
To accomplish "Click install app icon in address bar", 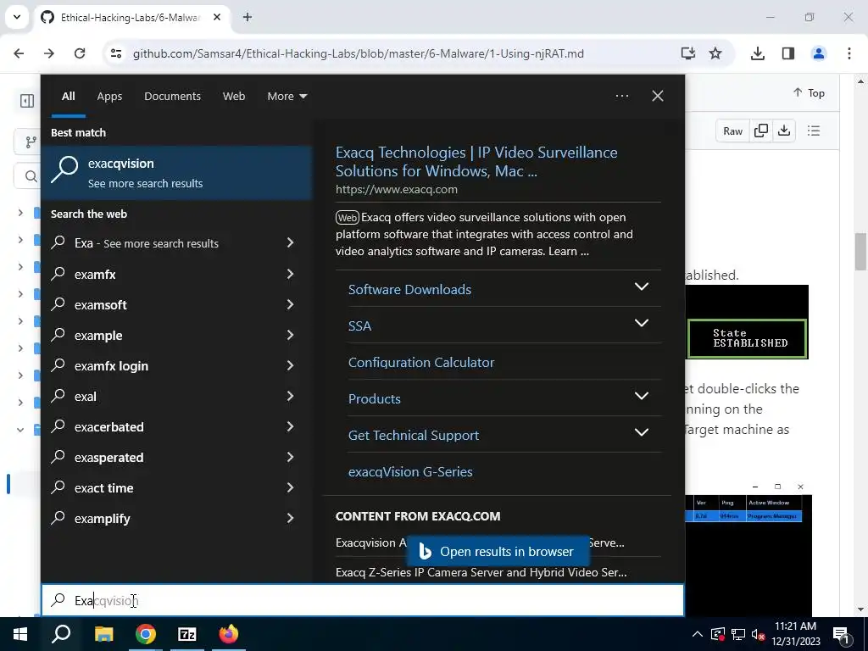I will pos(688,53).
